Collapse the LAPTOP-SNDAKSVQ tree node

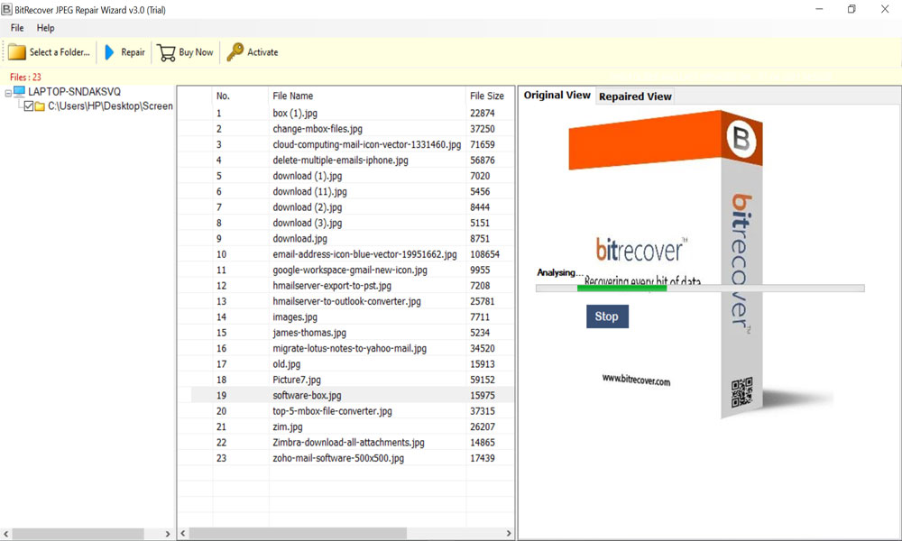[x=8, y=93]
